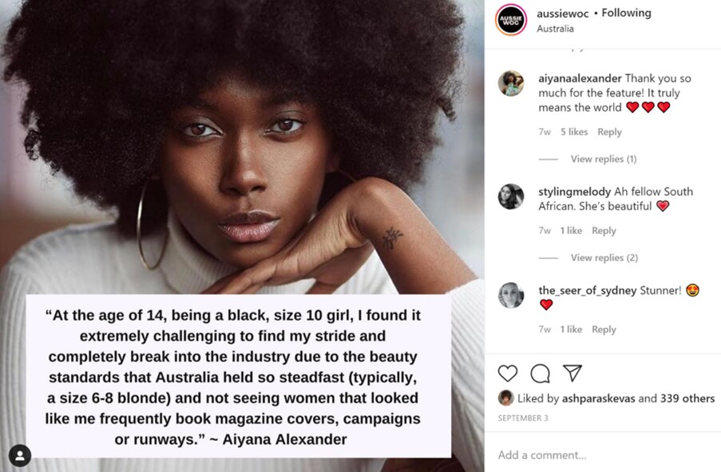View 5 likes on aiyanaalexander's comment
721x472 pixels.
pos(573,132)
